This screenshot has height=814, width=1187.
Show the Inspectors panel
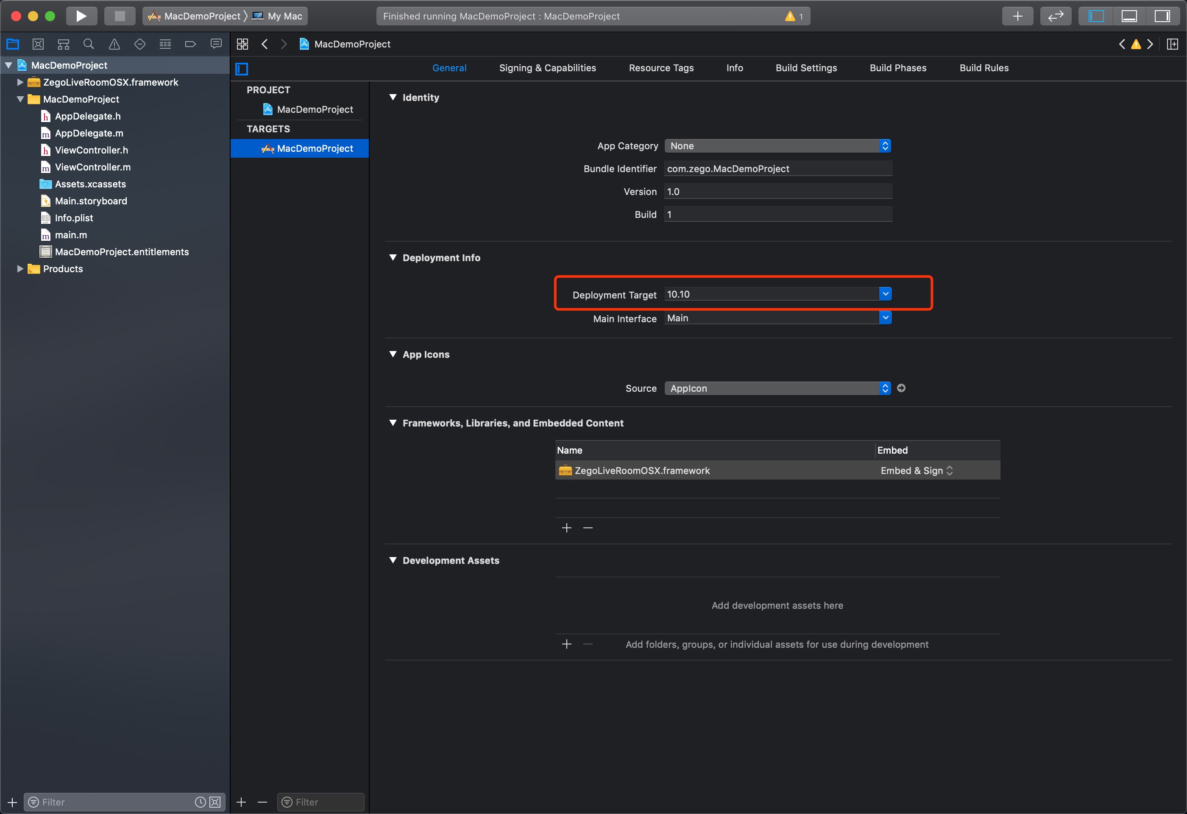coord(1162,16)
